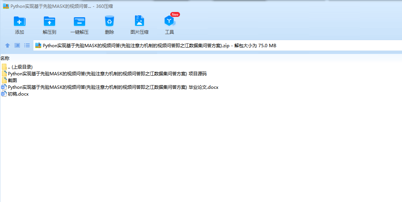Screen dimensions: 402x202
Task: Click the 名称 column header
Action: coord(5,58)
